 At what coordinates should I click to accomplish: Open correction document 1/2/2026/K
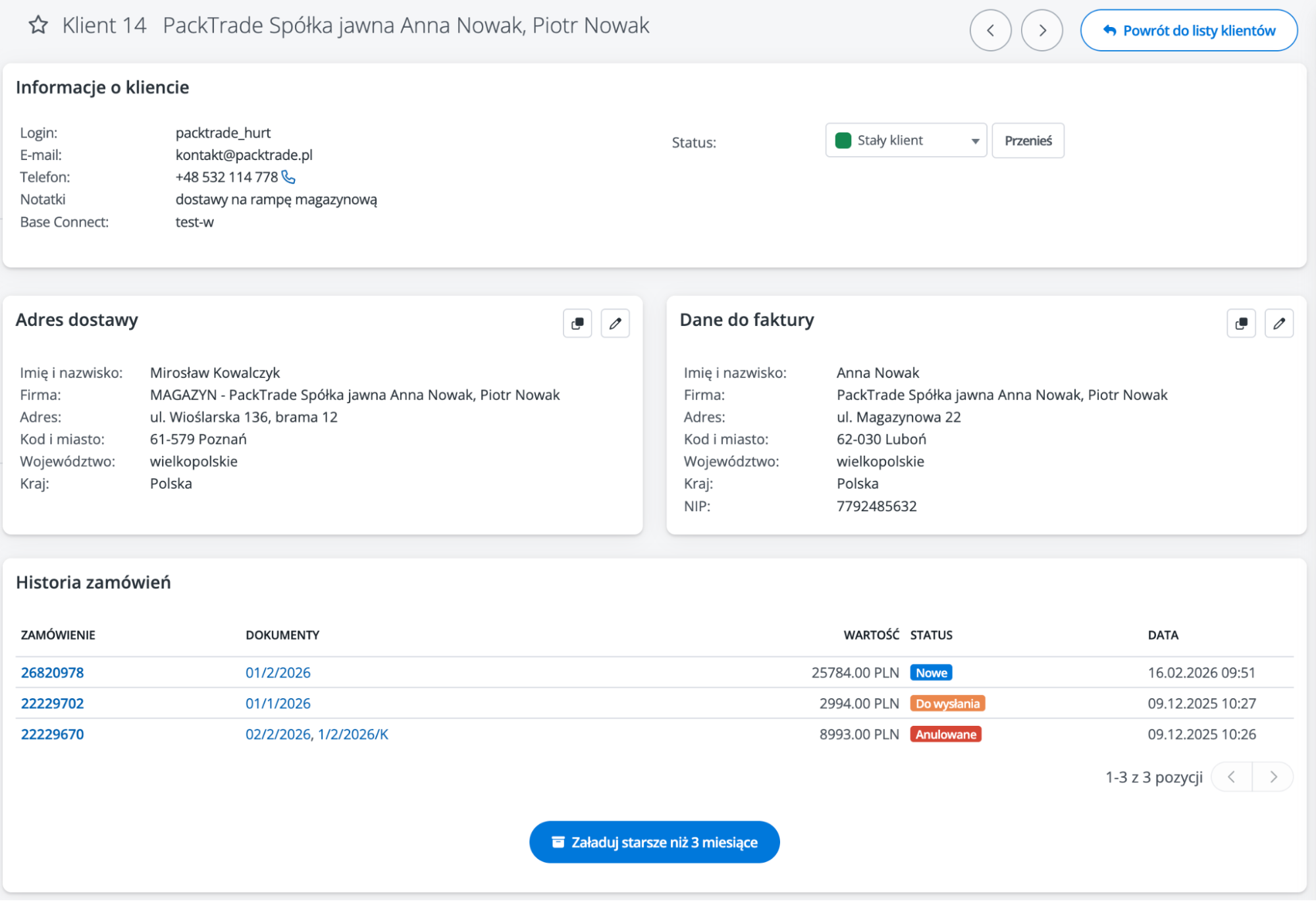tap(353, 734)
